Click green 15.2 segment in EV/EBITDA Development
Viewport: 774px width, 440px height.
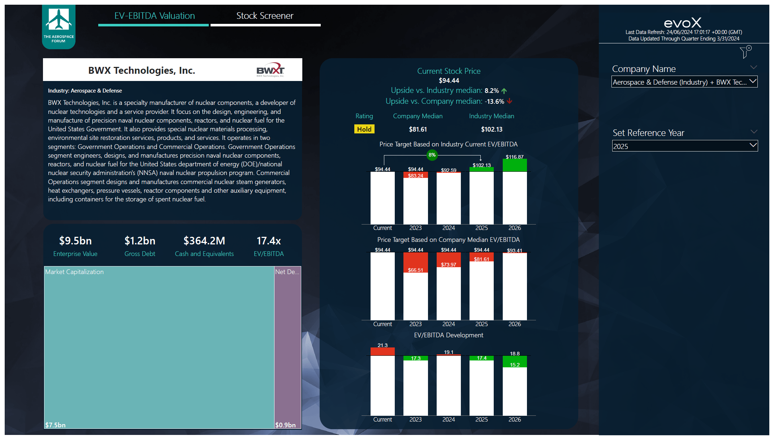(515, 362)
